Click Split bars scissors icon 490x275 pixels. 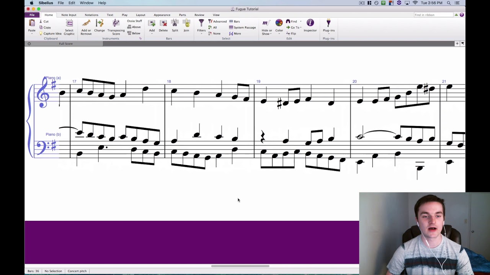click(x=175, y=23)
